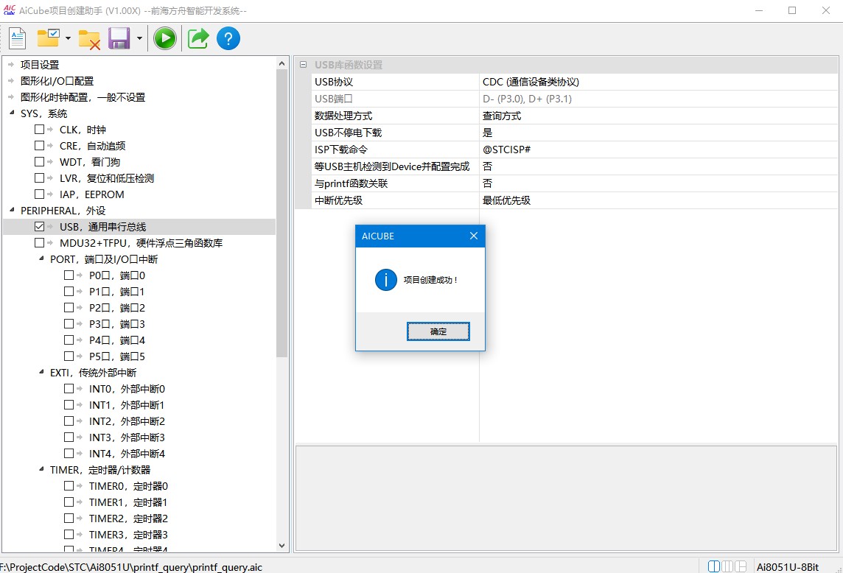Uncheck the USB 通用串行总线 checkbox
Image resolution: width=843 pixels, height=573 pixels.
[x=39, y=226]
